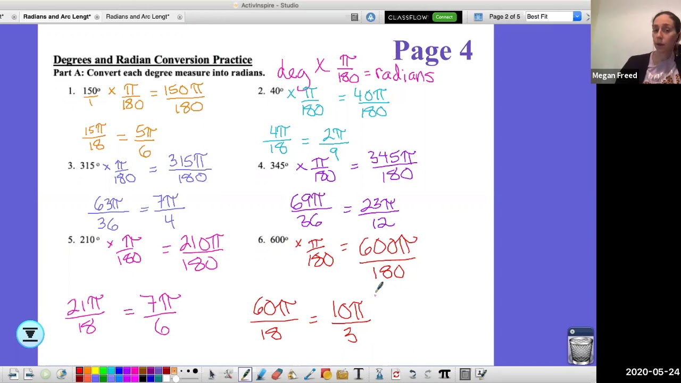The height and width of the screenshot is (383, 681).
Task: Open the Best Fit zoom dropdown
Action: click(x=577, y=16)
